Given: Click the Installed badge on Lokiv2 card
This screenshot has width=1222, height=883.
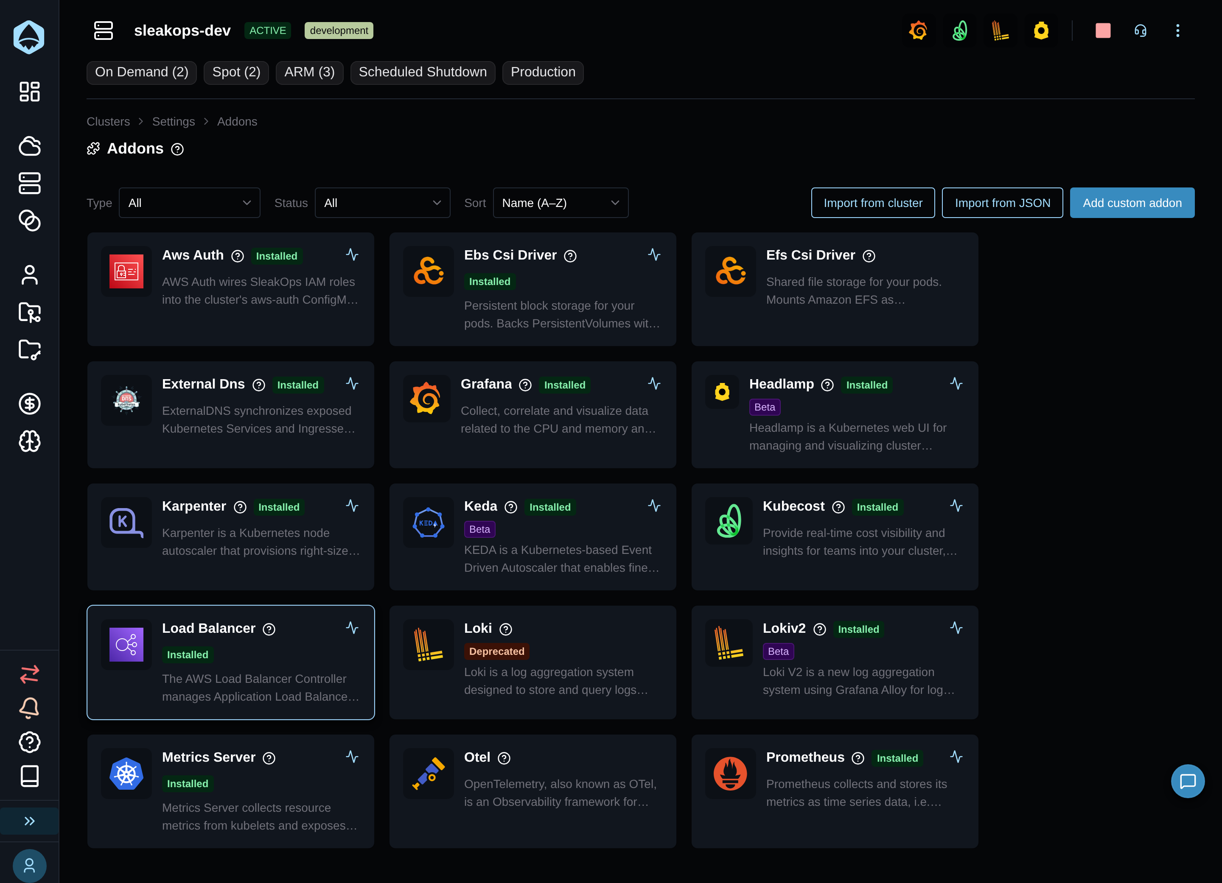Looking at the screenshot, I should coord(859,629).
